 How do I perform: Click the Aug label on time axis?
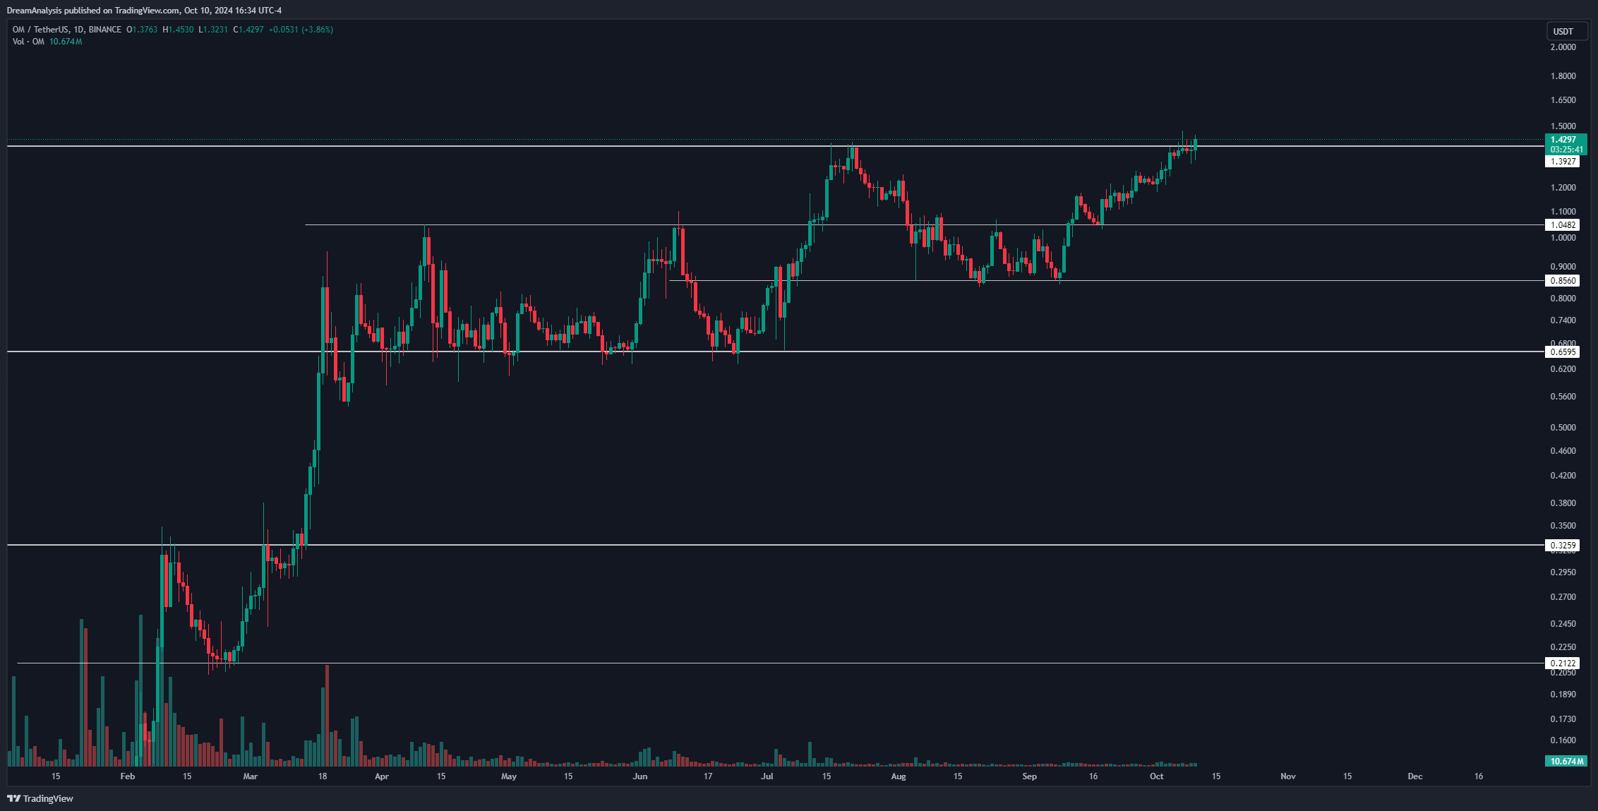[x=898, y=776]
